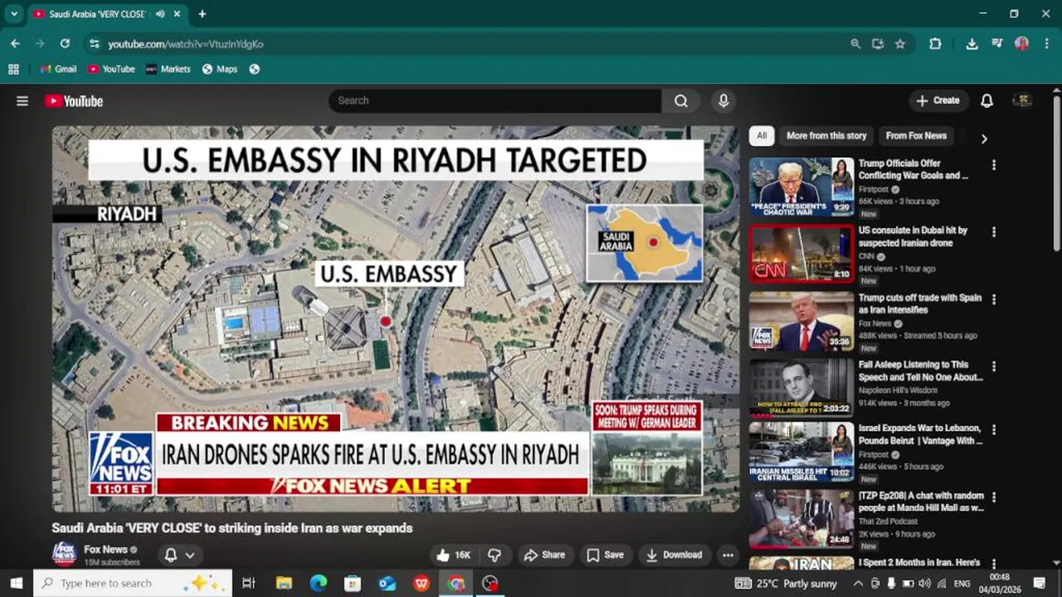Open Chrome tab search dropdown arrow
1062x597 pixels.
[14, 14]
